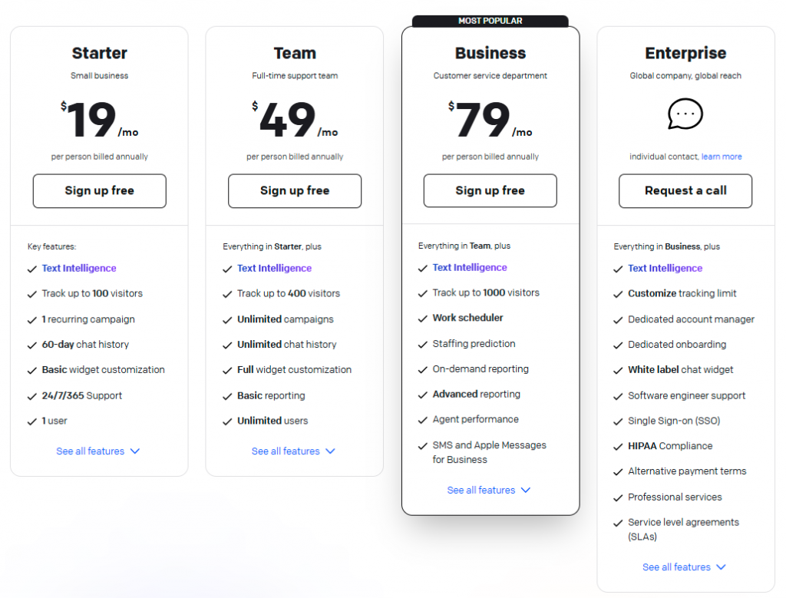
Task: Click the checkmark next to 24/7/365 Support
Action: [31, 395]
